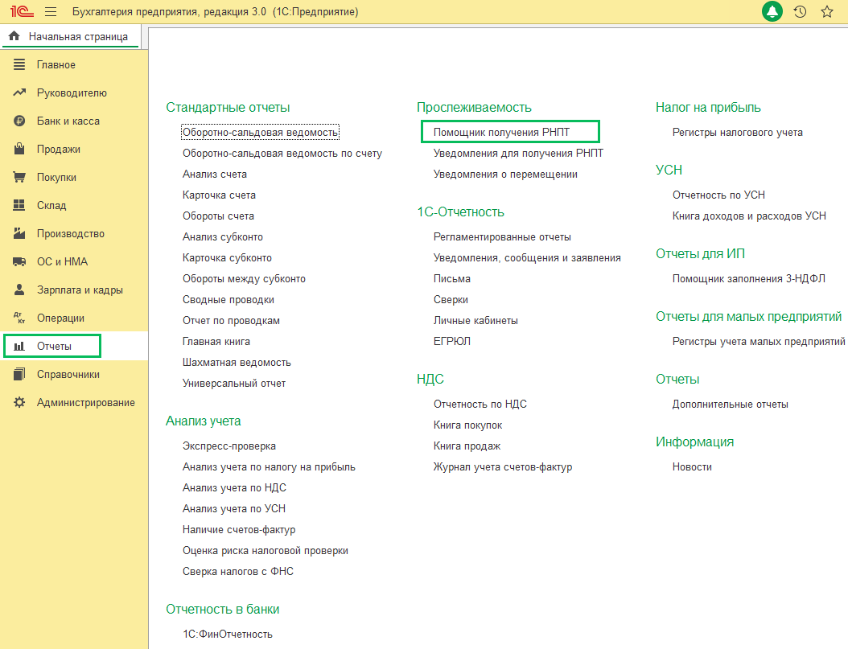Open Карточка субконто report
Screen dimensions: 848x649
pyautogui.click(x=227, y=258)
